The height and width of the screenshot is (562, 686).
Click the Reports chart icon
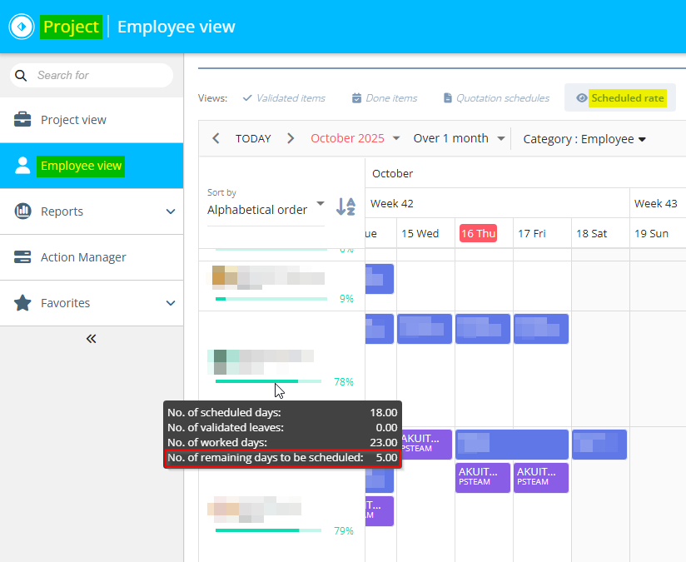pyautogui.click(x=22, y=211)
